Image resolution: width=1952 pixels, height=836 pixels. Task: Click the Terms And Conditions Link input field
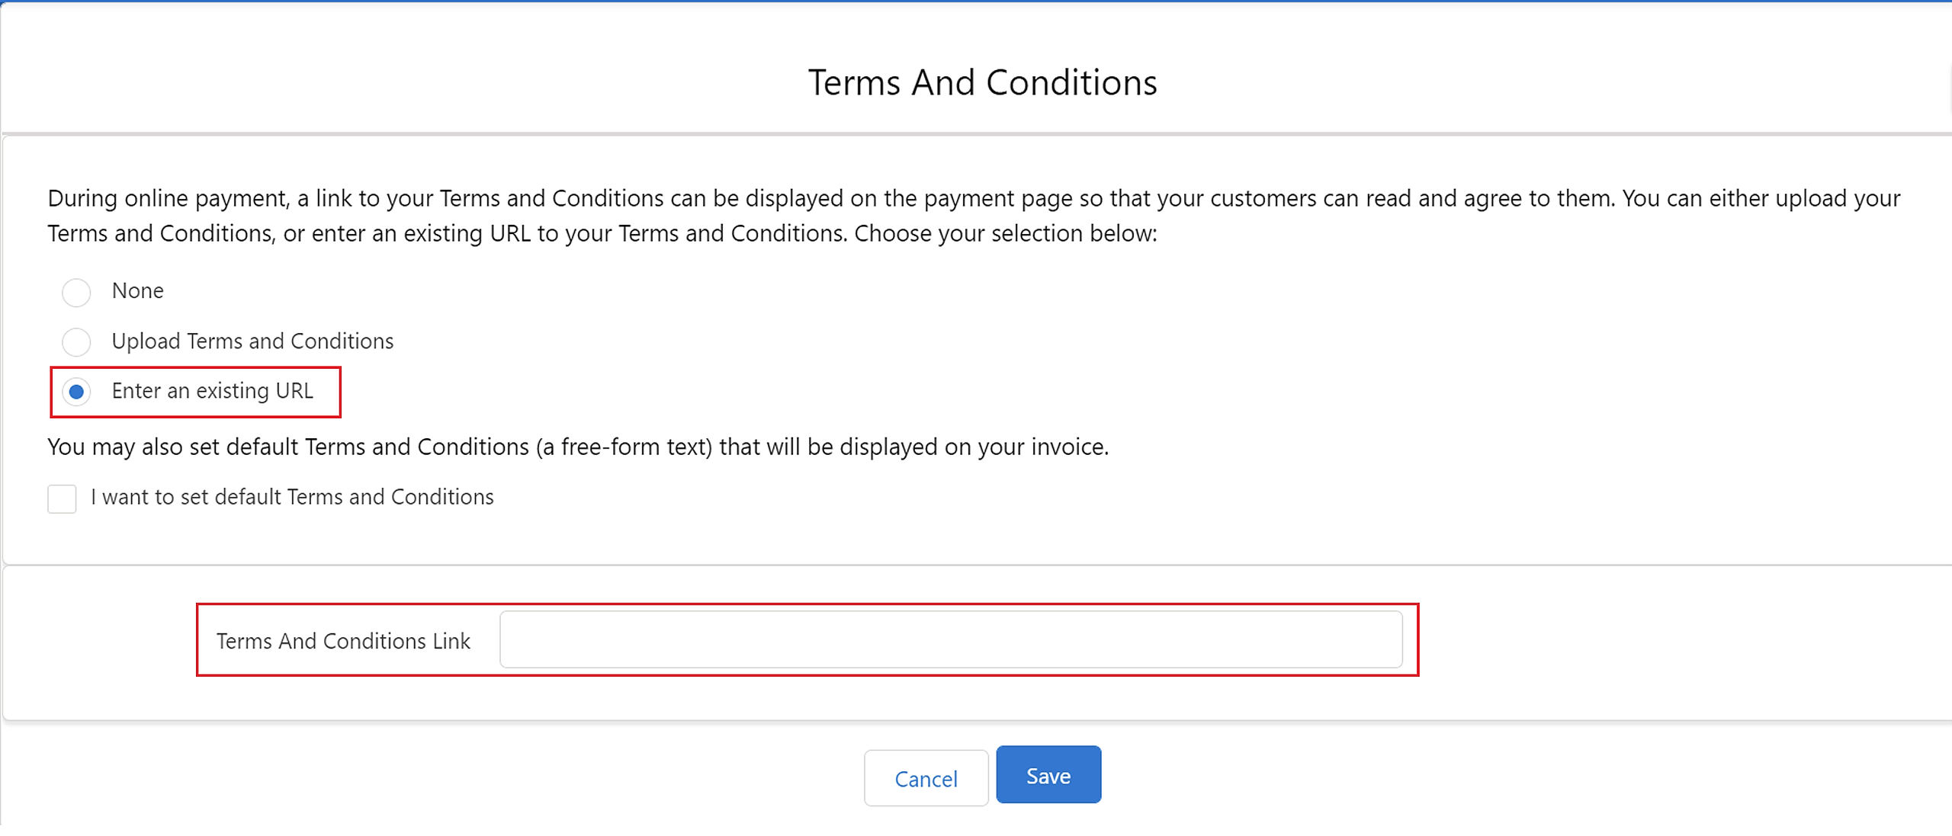[x=950, y=640]
